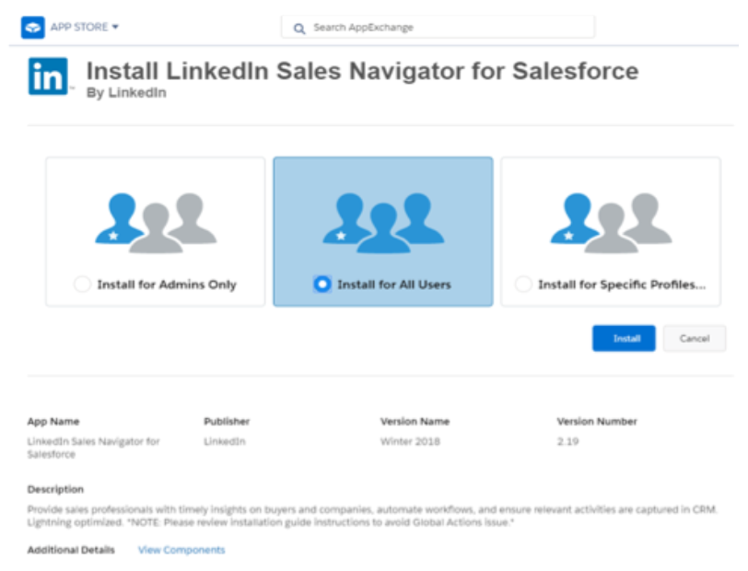This screenshot has width=748, height=571.
Task: Click 'LinkedIn Sales Navigator for Salesforce' app name value
Action: [x=94, y=448]
